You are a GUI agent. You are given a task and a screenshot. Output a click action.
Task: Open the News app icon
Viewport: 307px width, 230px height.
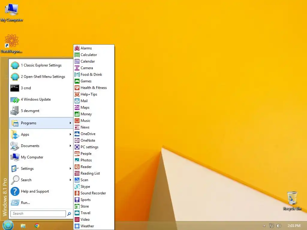pos(77,127)
